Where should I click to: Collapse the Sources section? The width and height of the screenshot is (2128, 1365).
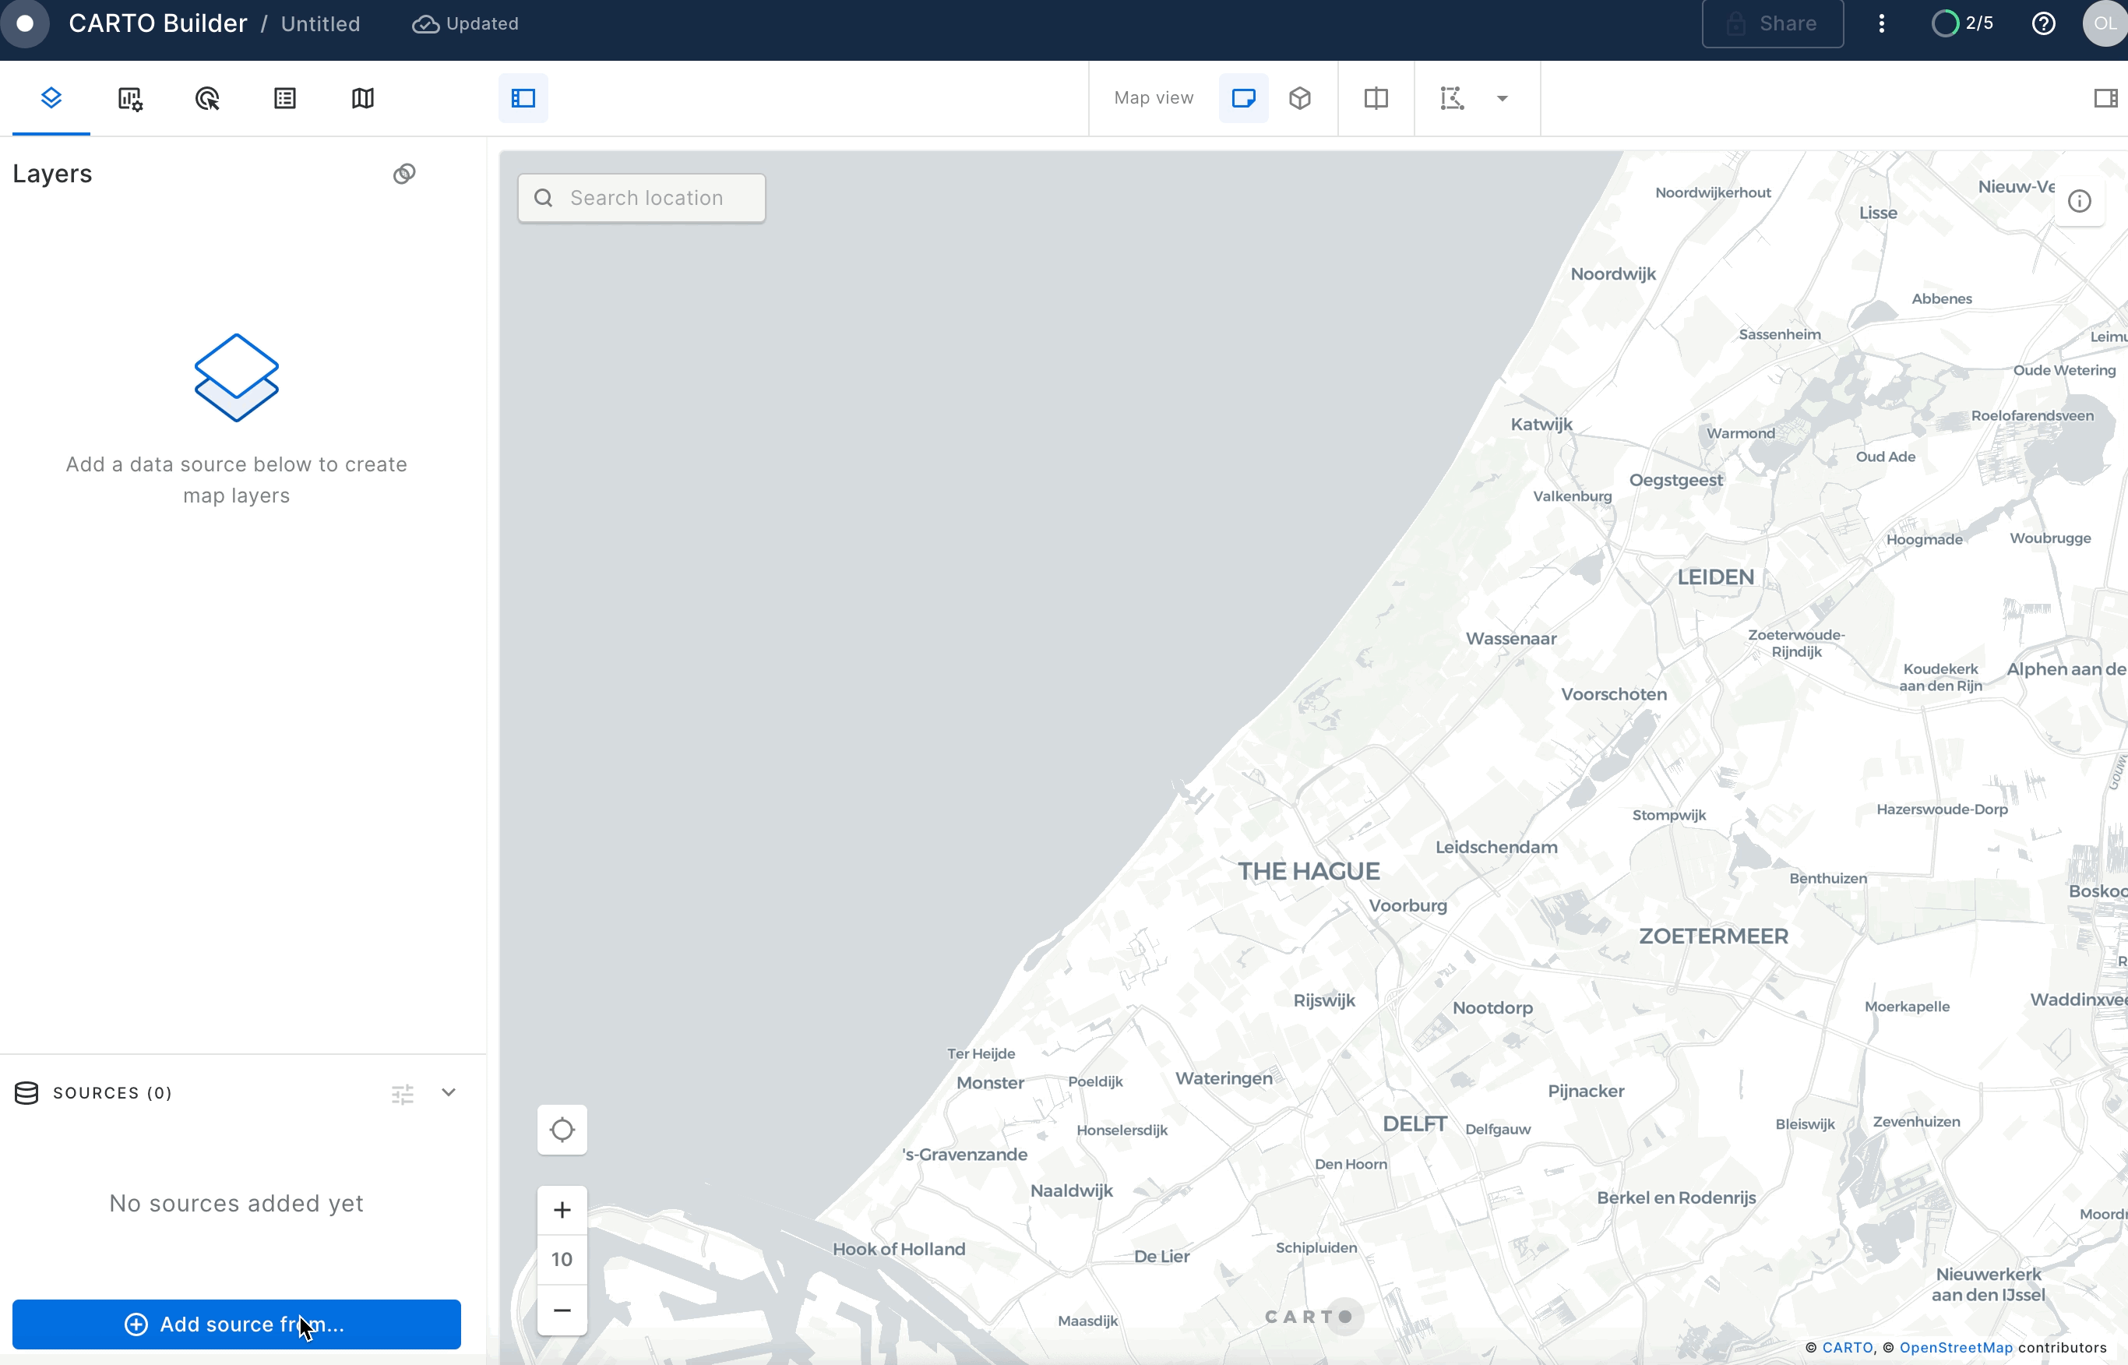coord(449,1092)
